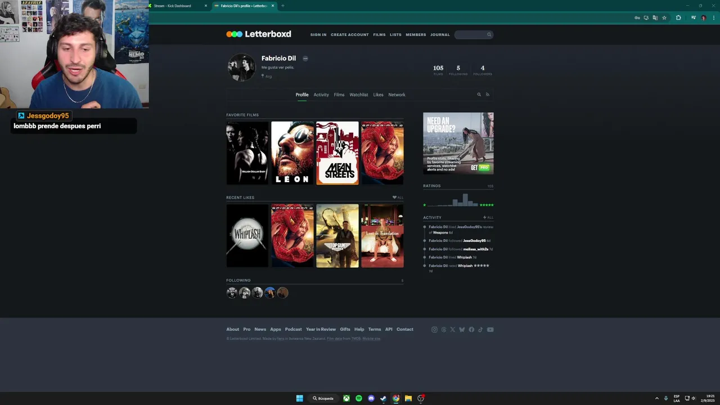Open the Chrome extensions puzzle icon
This screenshot has width=720, height=405.
(x=678, y=17)
